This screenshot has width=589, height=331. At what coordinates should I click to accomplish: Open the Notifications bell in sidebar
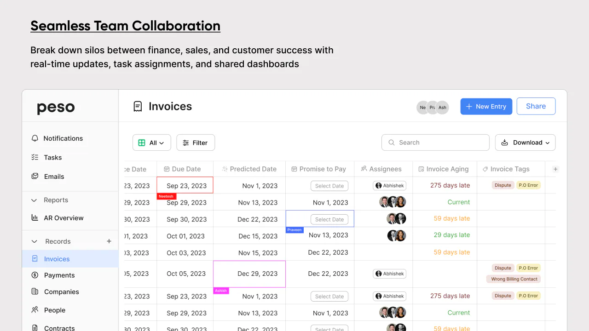click(x=35, y=138)
